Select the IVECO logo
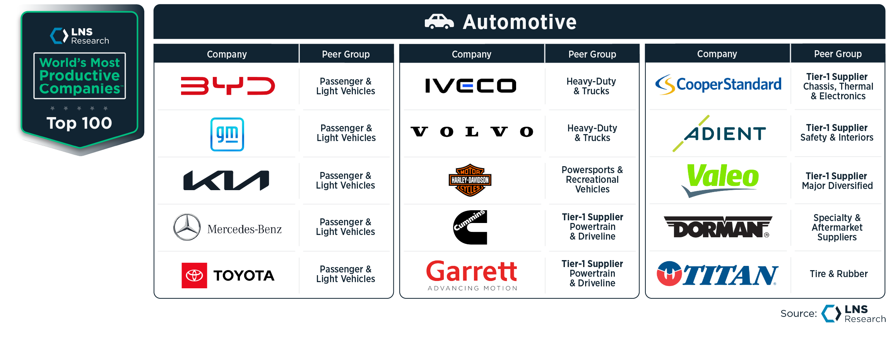 coord(471,86)
